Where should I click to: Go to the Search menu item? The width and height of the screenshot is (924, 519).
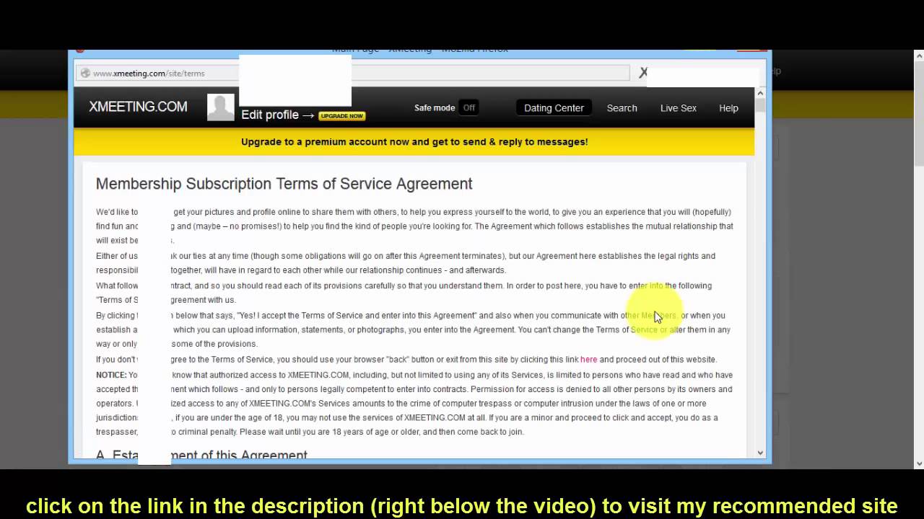(x=622, y=107)
